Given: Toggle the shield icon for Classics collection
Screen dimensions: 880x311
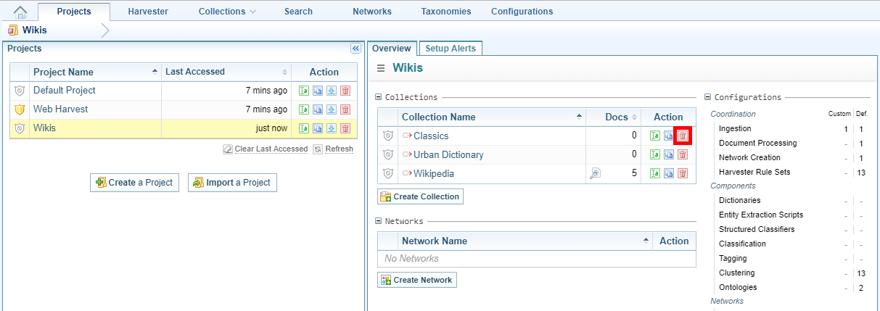Looking at the screenshot, I should 388,136.
